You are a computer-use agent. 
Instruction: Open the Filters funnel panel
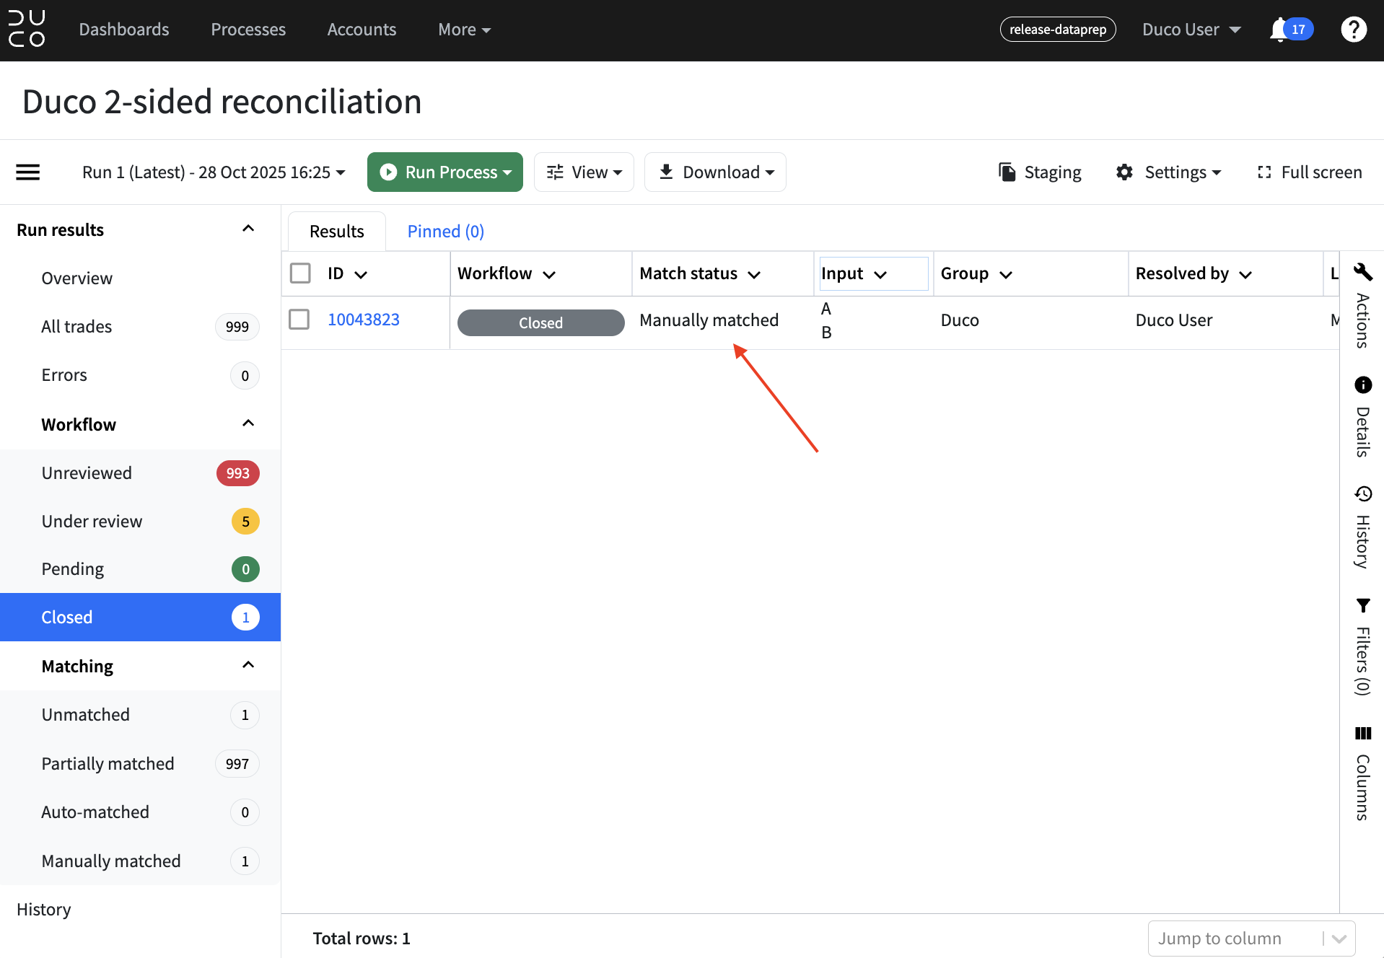pos(1362,605)
